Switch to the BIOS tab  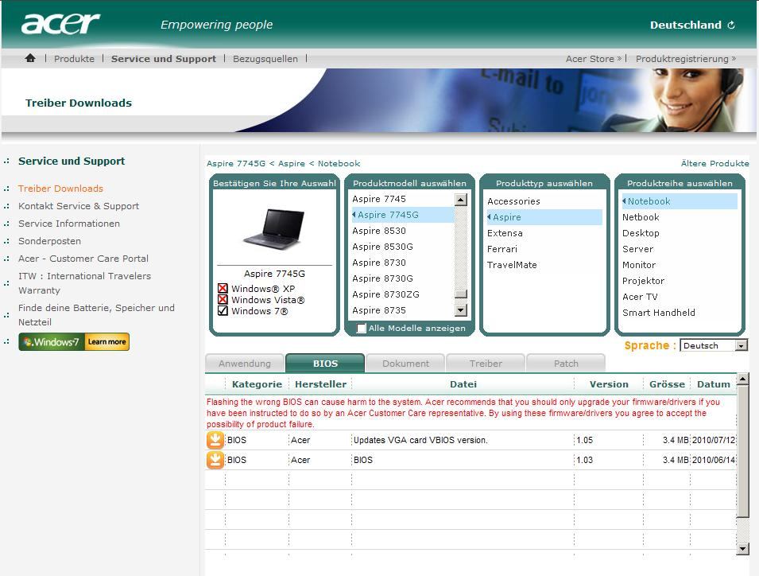click(x=325, y=364)
